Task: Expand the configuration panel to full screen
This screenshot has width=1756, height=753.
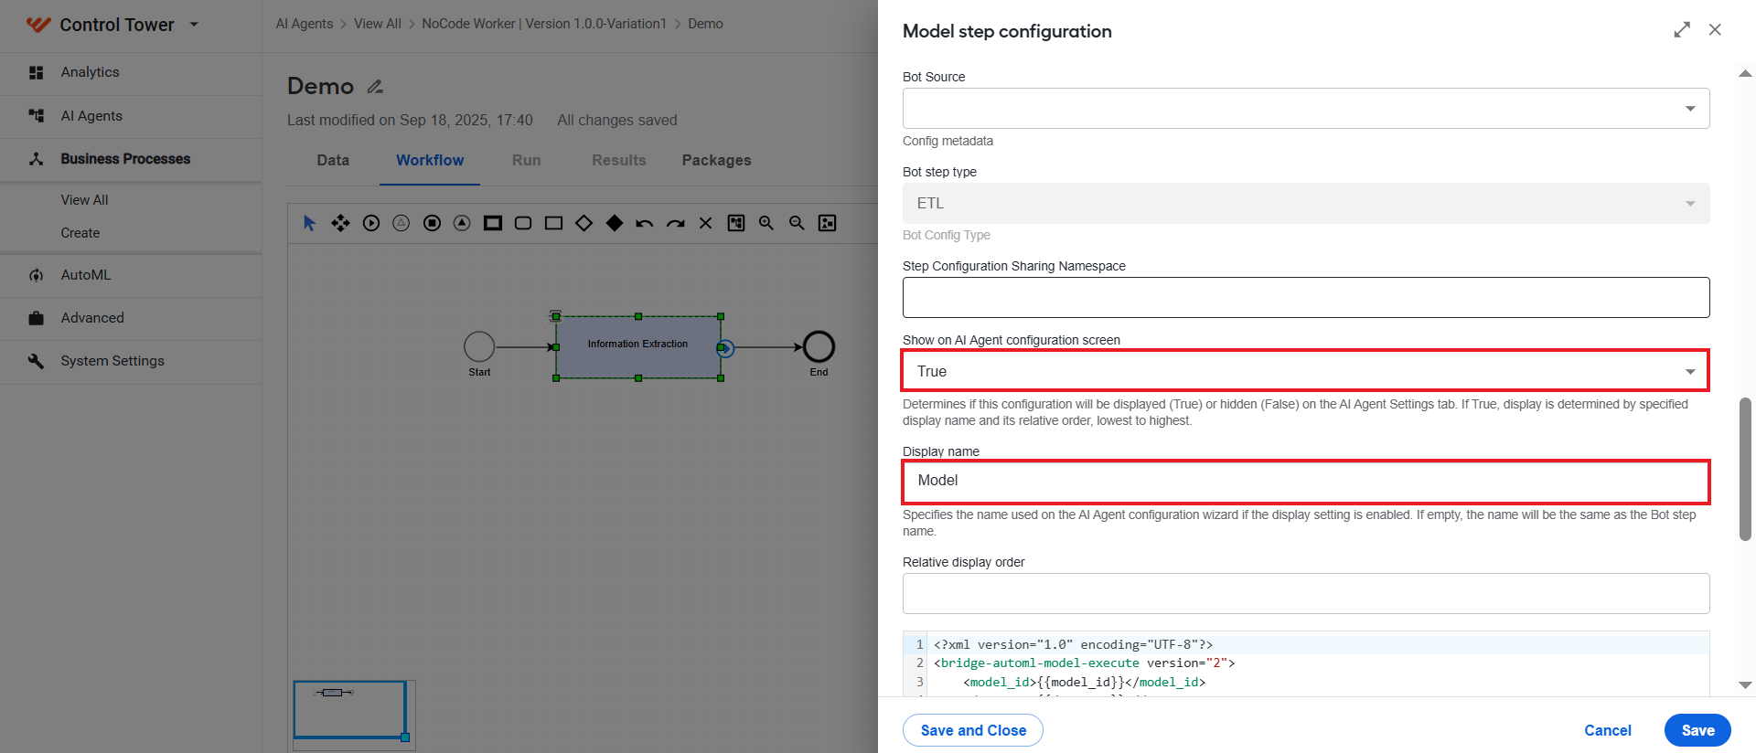Action: click(1682, 30)
